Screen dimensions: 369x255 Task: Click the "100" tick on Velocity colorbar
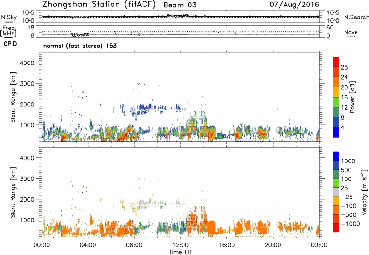coord(346,179)
